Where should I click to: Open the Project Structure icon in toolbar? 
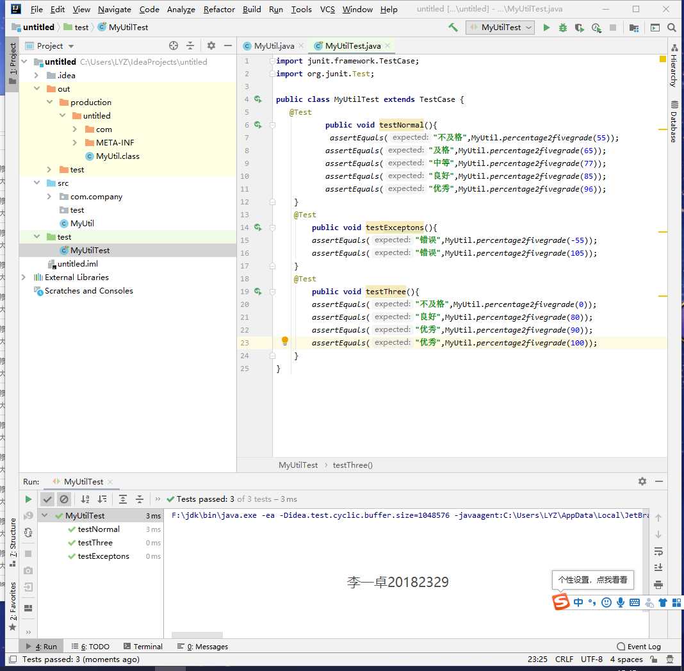point(634,28)
